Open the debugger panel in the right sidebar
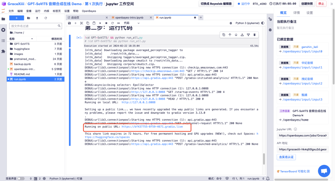Image resolution: width=335 pixels, height=181 pixels. point(270,30)
